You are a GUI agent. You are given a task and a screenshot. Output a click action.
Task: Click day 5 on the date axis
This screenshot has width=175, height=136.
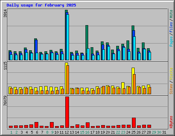coord(32,132)
